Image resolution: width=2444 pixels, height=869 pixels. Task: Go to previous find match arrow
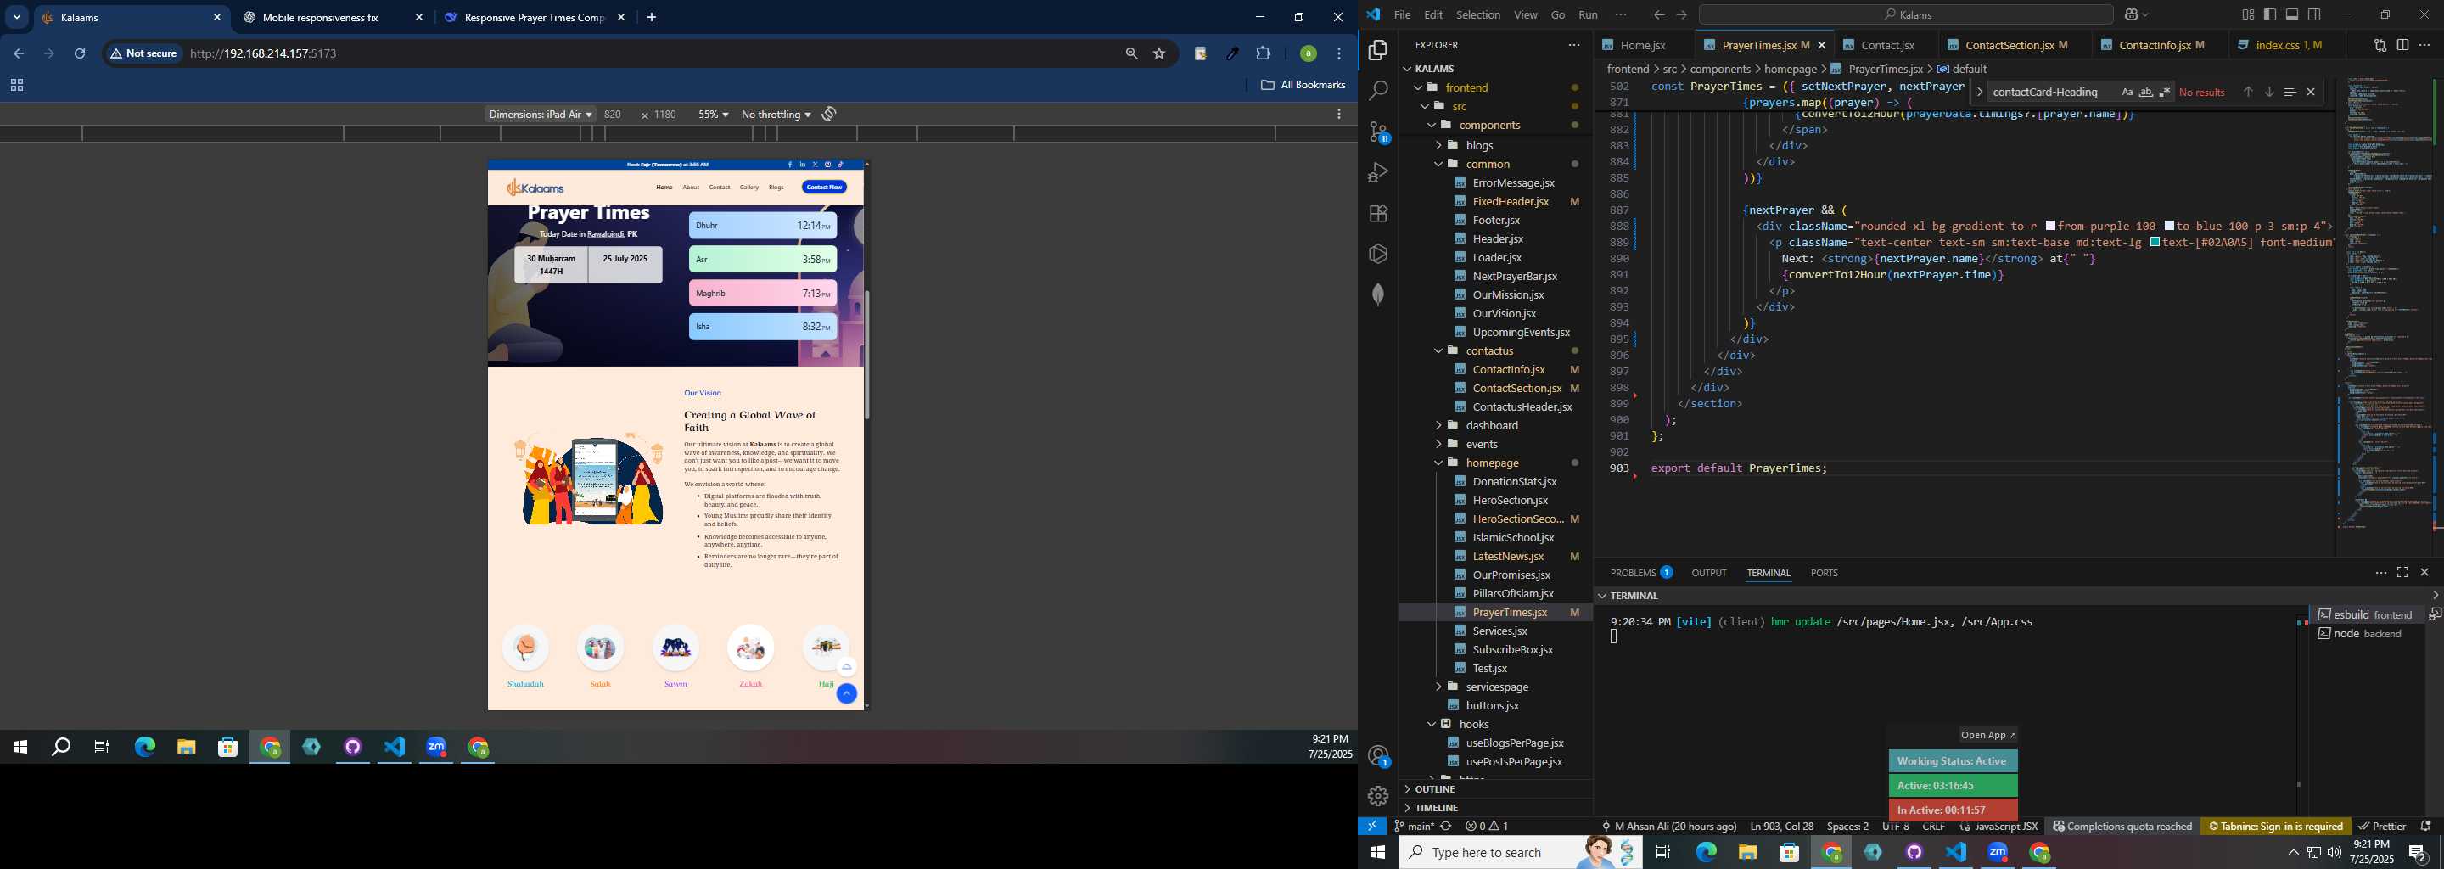(2248, 92)
